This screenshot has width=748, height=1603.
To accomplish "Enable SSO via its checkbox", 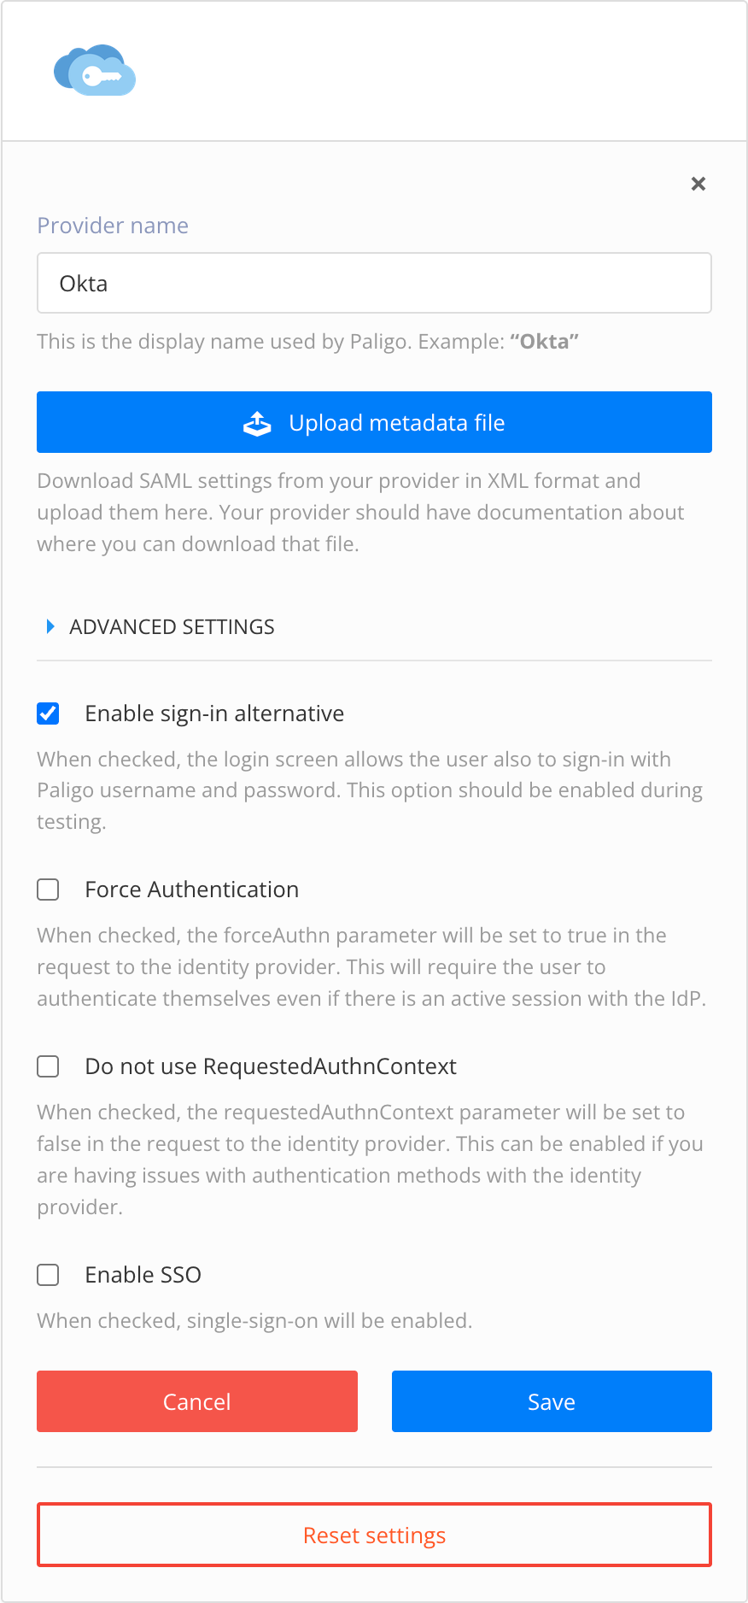I will point(48,1275).
